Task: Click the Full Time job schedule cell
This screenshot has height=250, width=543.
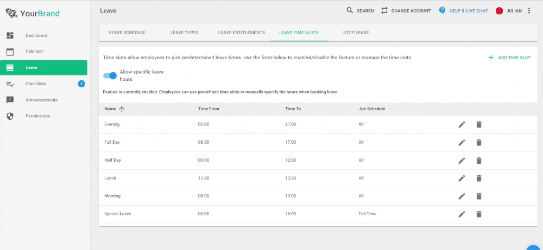Action: (x=368, y=214)
